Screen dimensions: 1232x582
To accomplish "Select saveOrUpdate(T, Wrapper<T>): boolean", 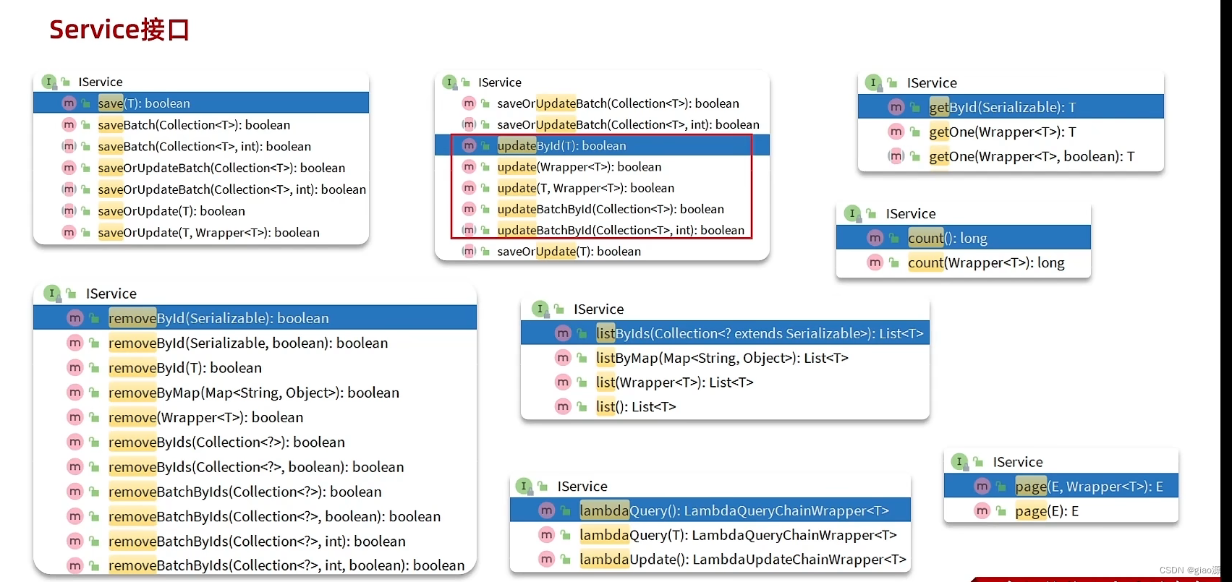I will (209, 232).
